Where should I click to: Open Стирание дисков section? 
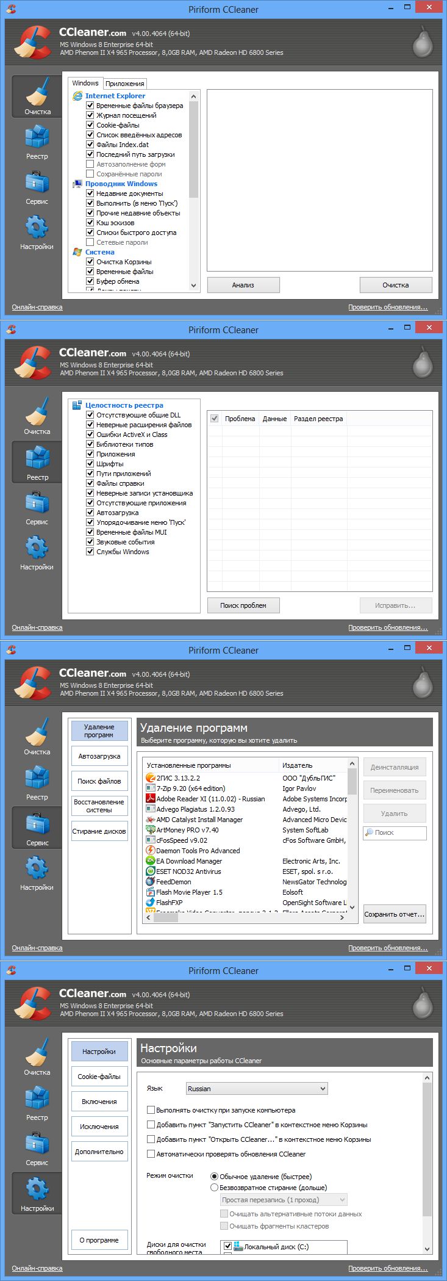pos(99,831)
